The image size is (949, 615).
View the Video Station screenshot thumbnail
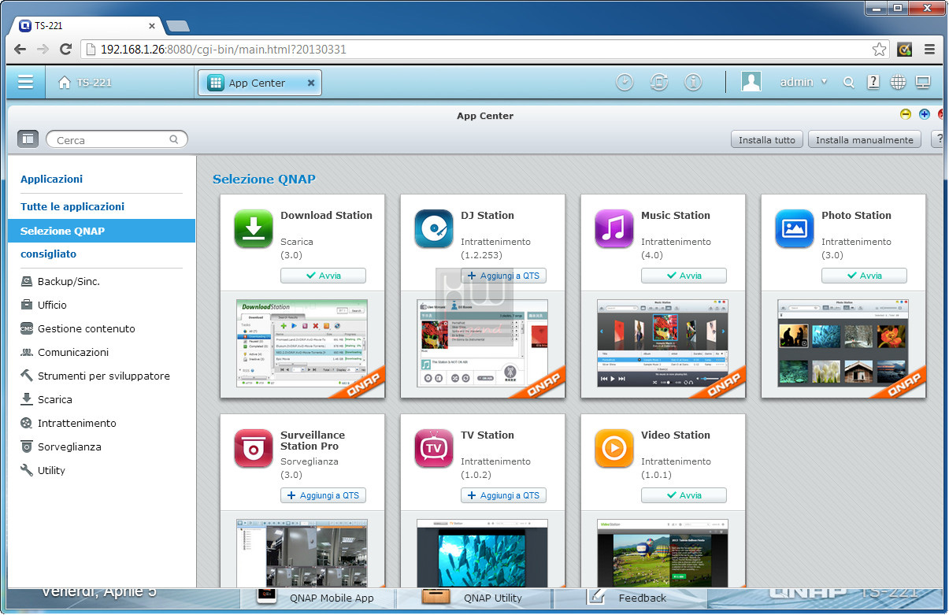click(663, 553)
